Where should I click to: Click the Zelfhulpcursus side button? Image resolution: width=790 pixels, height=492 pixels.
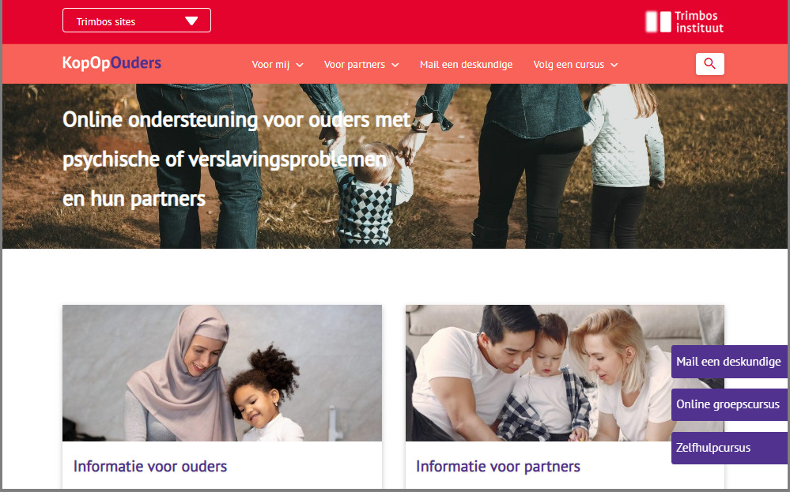pos(729,448)
